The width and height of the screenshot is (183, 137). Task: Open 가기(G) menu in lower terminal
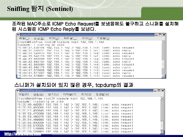(86, 94)
